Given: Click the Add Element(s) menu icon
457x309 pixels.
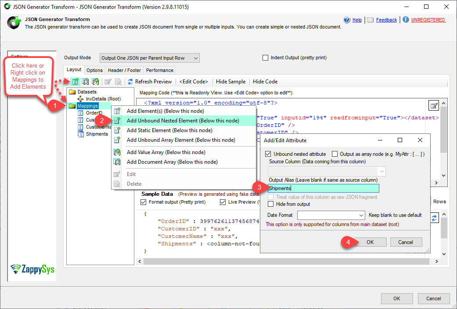Looking at the screenshot, I should coord(117,111).
